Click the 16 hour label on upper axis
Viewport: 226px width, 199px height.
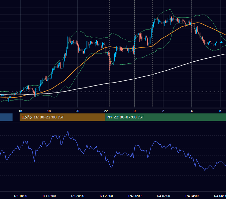[x=20, y=111]
